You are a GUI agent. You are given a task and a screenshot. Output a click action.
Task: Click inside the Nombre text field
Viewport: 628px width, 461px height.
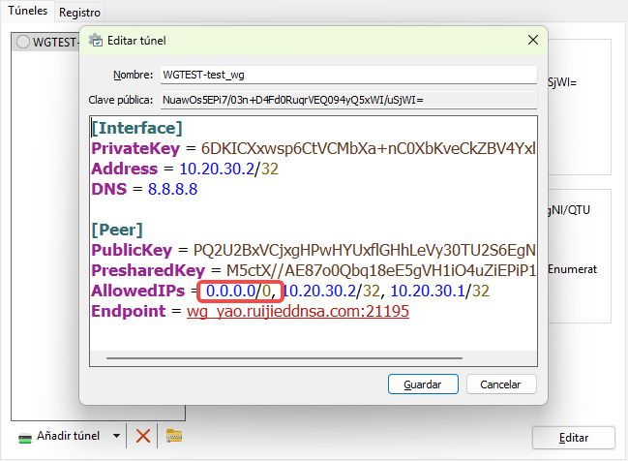[x=346, y=75]
